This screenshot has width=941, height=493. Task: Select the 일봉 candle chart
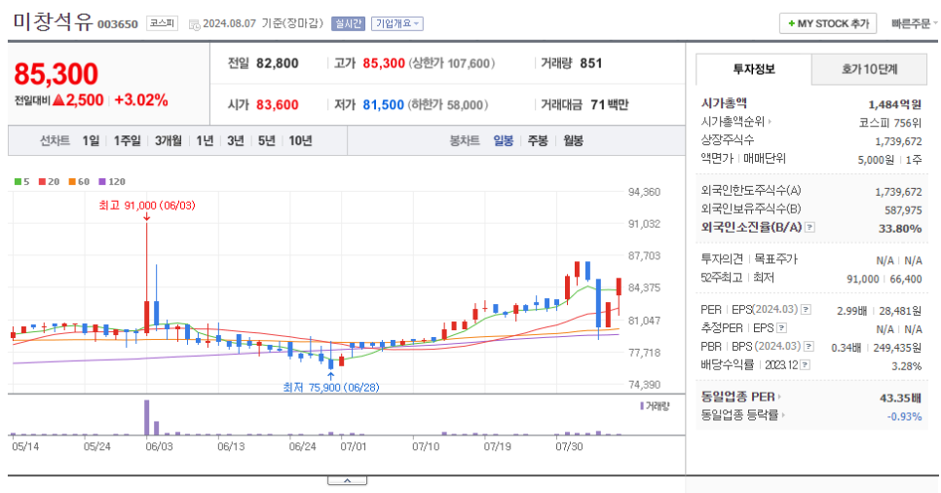pos(503,140)
